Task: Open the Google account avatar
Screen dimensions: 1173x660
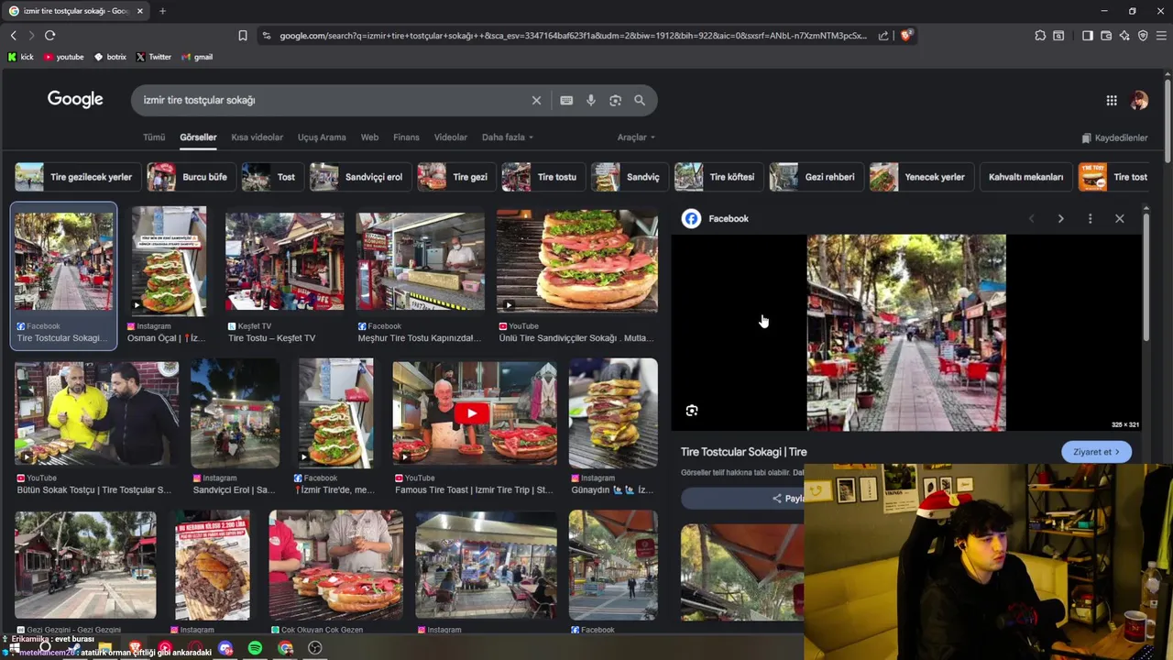Action: coord(1139,101)
